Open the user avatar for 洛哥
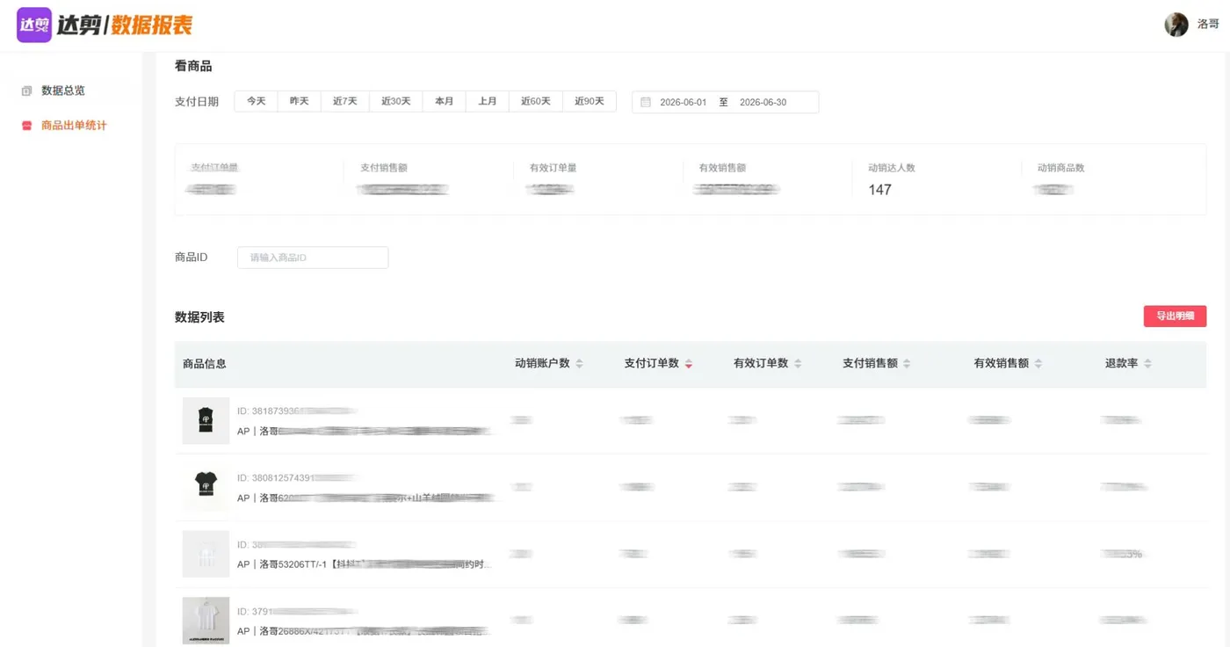1230x647 pixels. coord(1176,25)
